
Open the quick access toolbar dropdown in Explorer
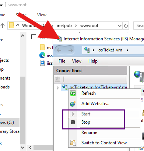pyautogui.click(x=1, y=5)
